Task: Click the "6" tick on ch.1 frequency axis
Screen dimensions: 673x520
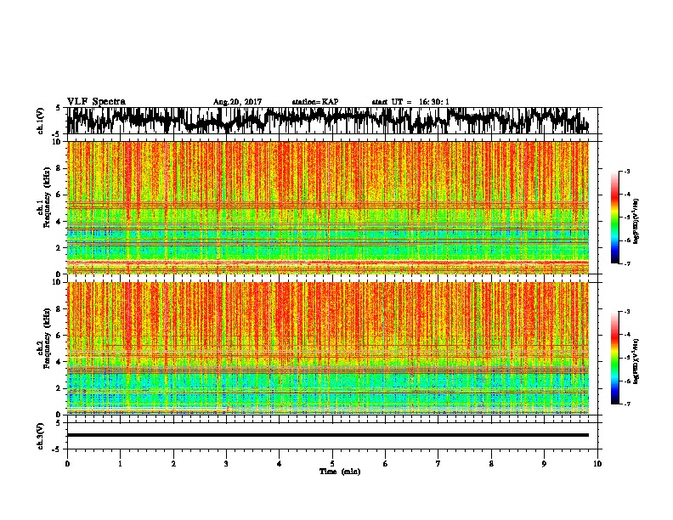Action: (60, 195)
